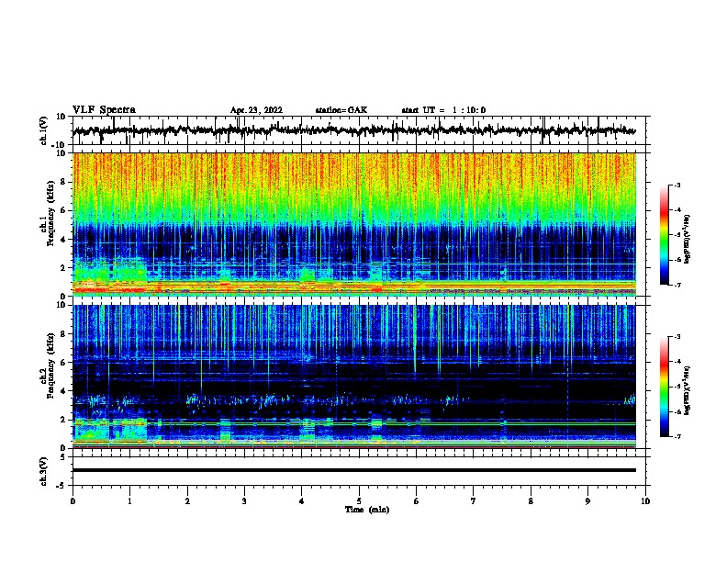Click the "ch.3(V)" axis label

click(44, 471)
